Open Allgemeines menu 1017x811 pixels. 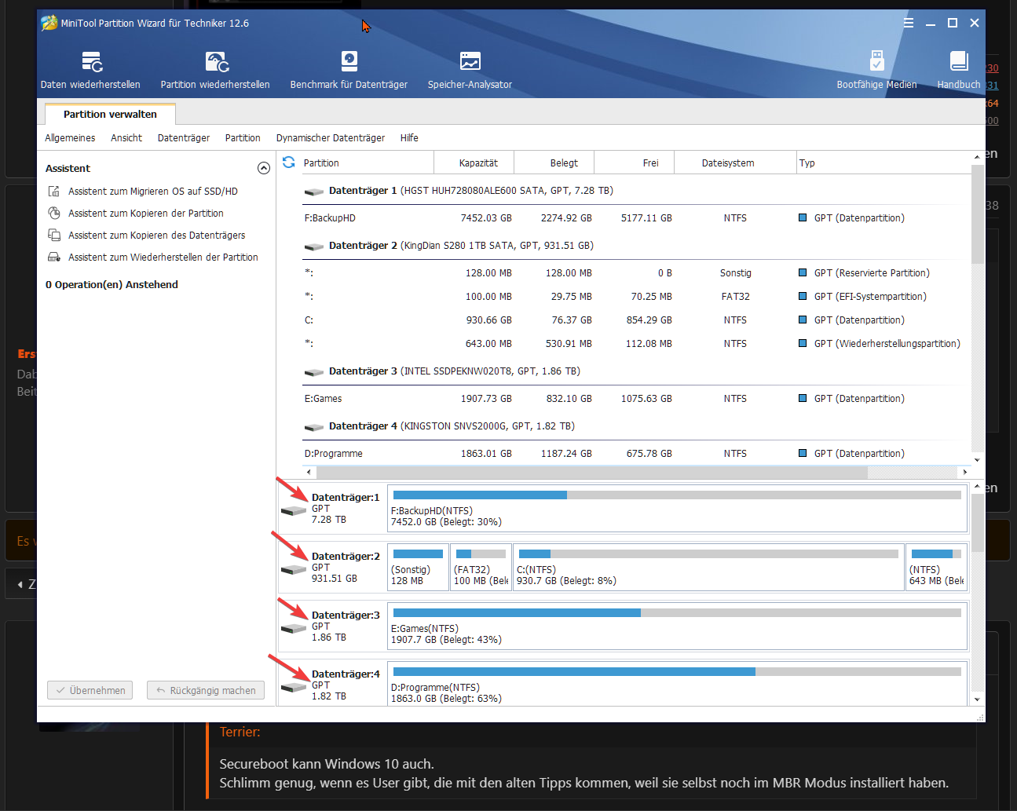tap(70, 137)
